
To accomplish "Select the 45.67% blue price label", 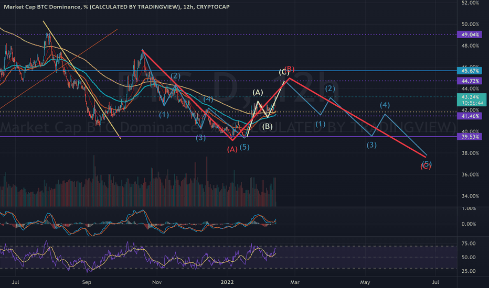I will [x=470, y=71].
